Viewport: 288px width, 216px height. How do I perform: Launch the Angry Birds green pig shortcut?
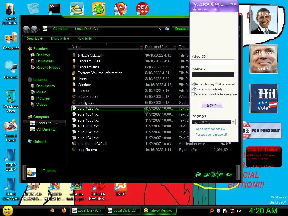pos(99,8)
